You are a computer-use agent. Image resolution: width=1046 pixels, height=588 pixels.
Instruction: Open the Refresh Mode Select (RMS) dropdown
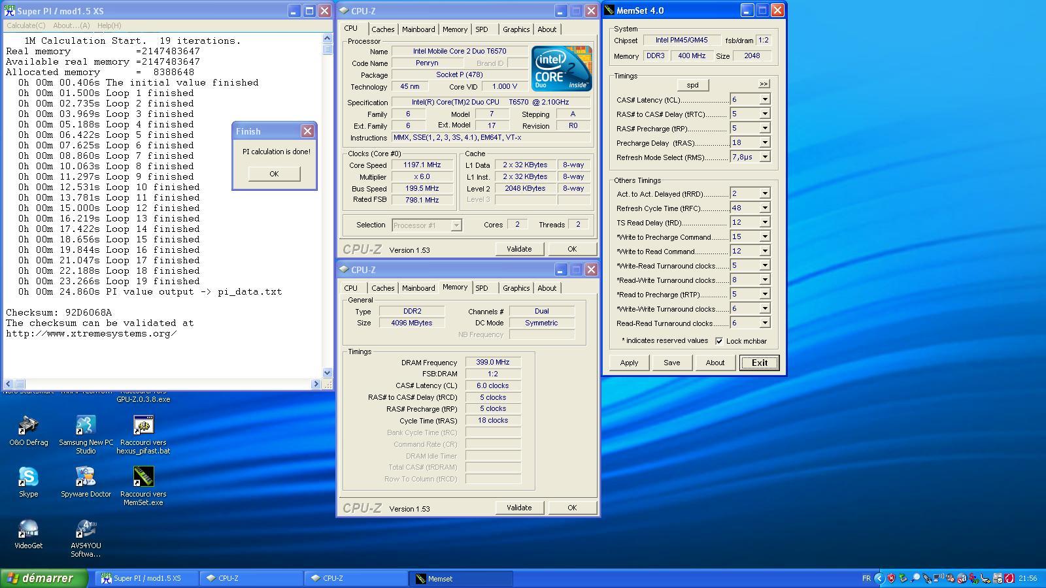click(x=764, y=157)
